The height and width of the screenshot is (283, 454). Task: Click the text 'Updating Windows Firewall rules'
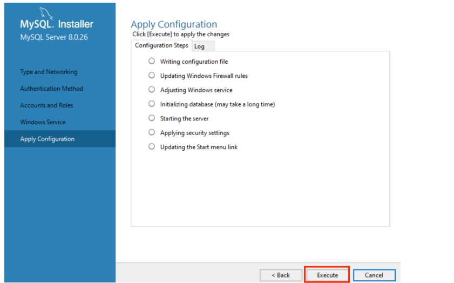[204, 76]
